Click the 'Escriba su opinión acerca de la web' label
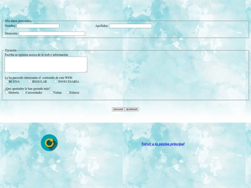The width and height of the screenshot is (251, 188). (36, 55)
